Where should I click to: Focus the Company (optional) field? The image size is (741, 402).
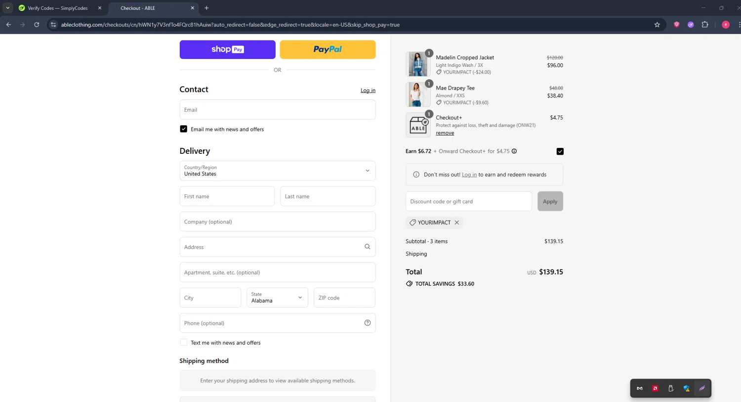(278, 222)
